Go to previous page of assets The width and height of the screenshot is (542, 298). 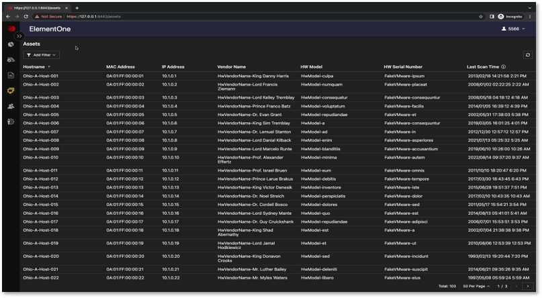point(516,287)
